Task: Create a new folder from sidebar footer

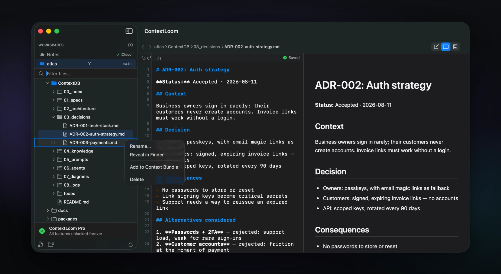Action: point(51,244)
